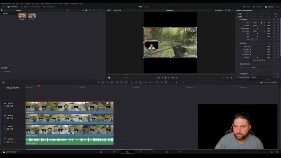The height and width of the screenshot is (158, 281).
Task: Select the Blade Edit Mode tool
Action: (x=112, y=83)
